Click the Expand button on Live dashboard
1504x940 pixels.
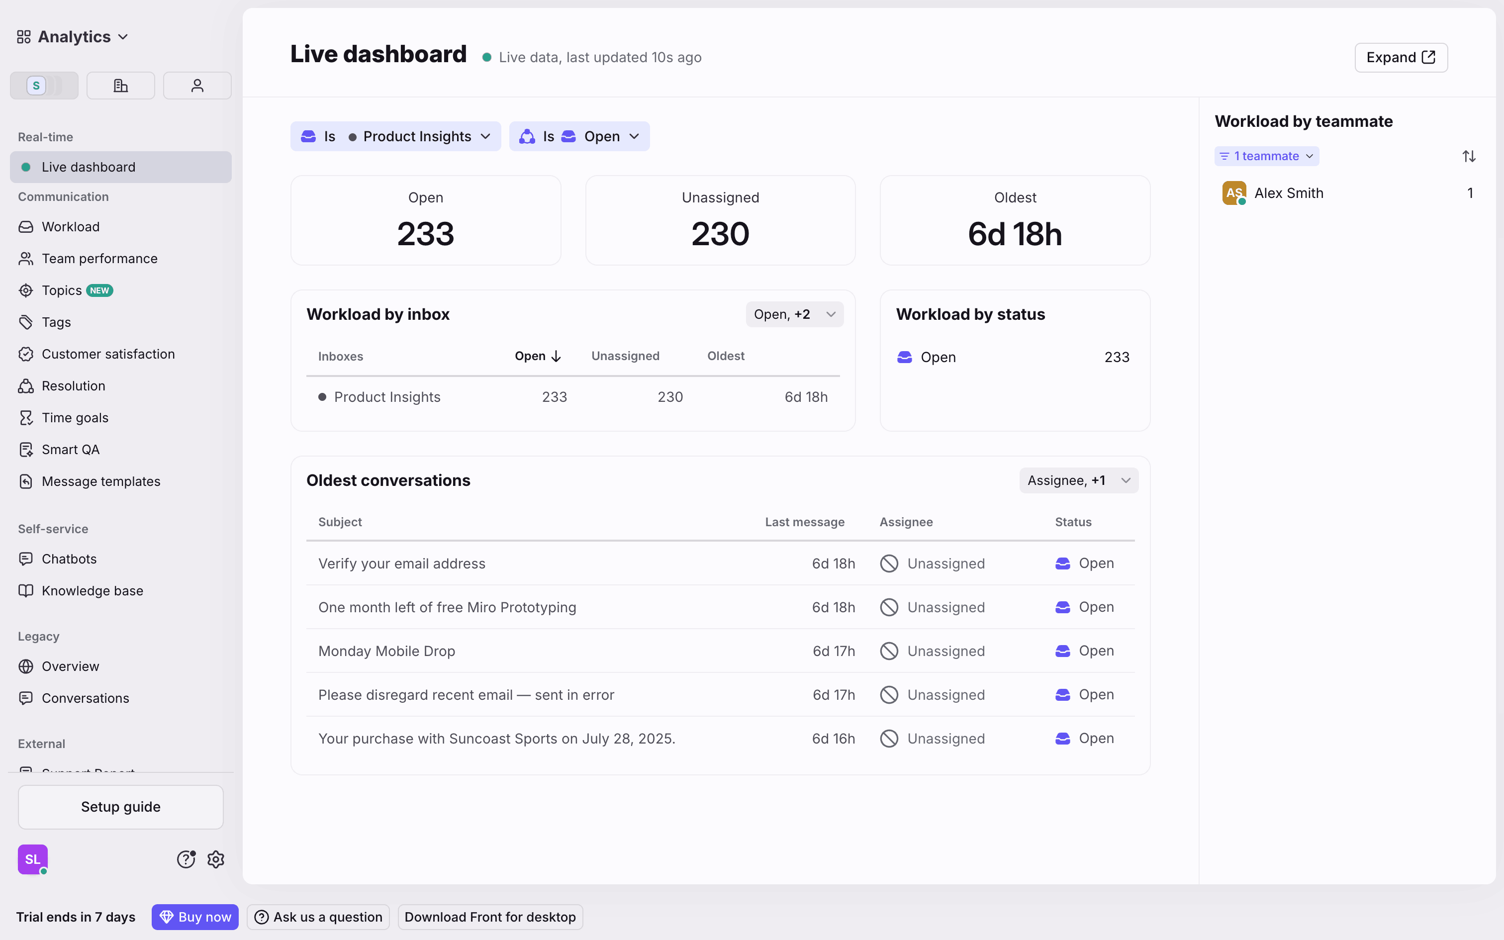(1401, 57)
